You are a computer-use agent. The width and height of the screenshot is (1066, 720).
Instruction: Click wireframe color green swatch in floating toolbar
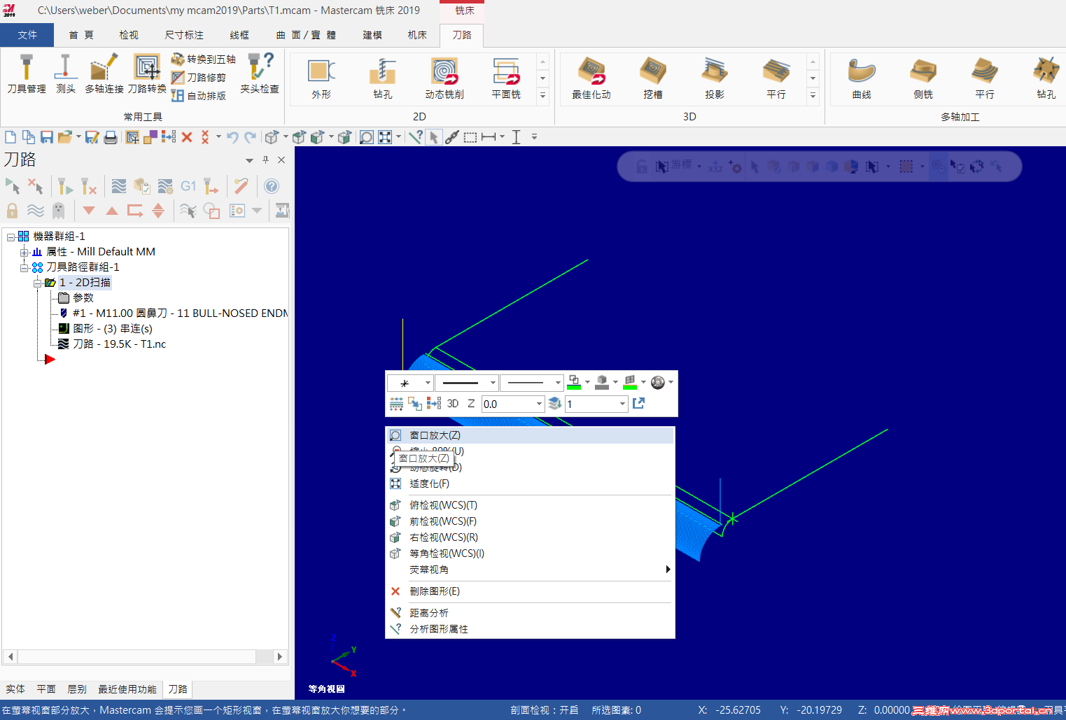pyautogui.click(x=574, y=383)
